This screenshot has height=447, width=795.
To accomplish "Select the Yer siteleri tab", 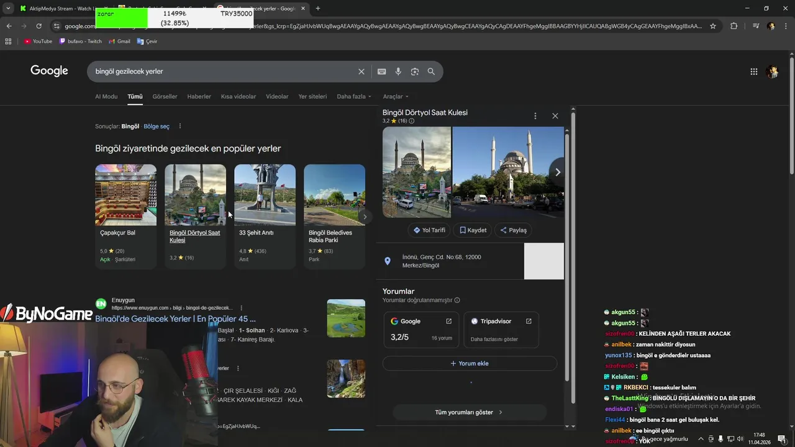I will 312,96.
